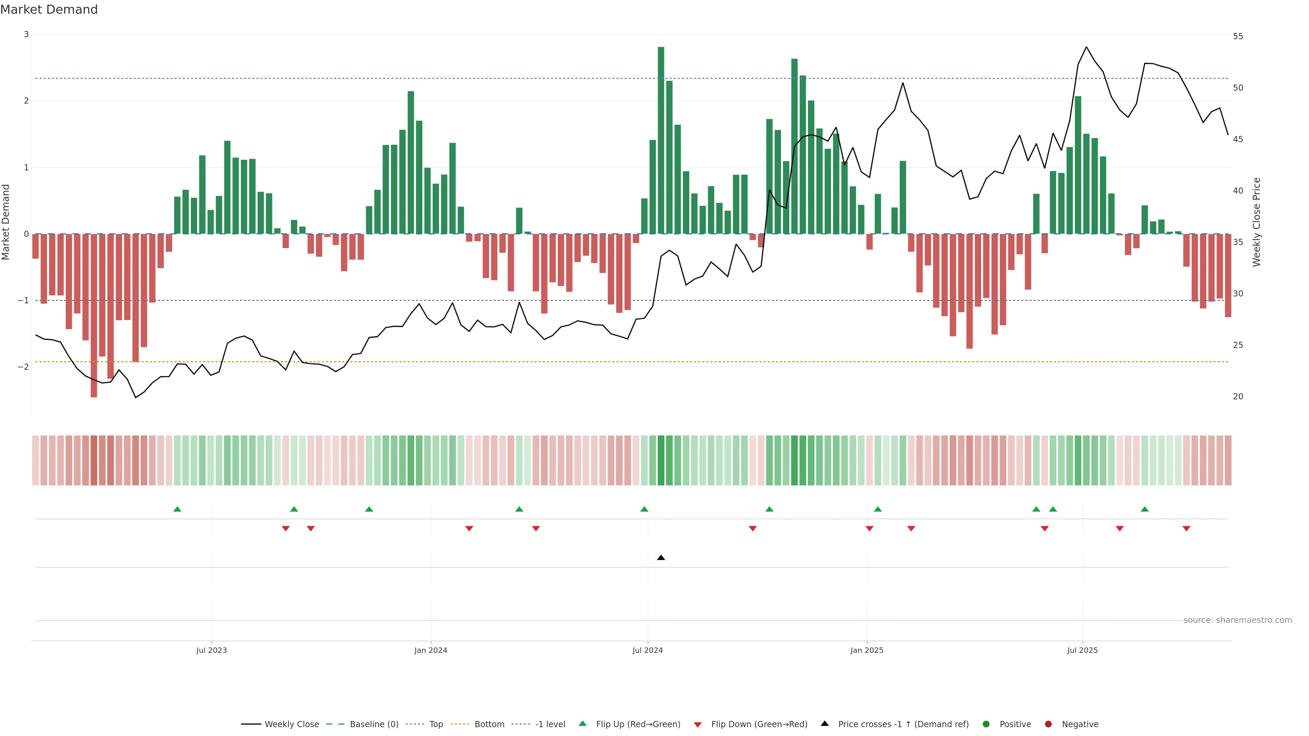The height and width of the screenshot is (736, 1309).
Task: Toggle Weekly Close legend entry
Action: click(291, 724)
